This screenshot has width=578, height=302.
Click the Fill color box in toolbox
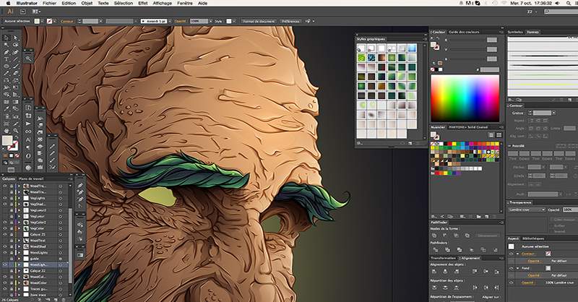tap(7, 140)
